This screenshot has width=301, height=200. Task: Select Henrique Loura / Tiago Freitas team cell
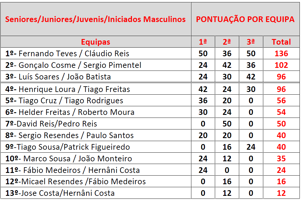tap(96, 89)
